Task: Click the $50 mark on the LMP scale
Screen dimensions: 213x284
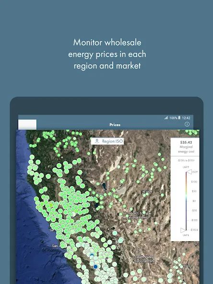Action: tap(194, 191)
